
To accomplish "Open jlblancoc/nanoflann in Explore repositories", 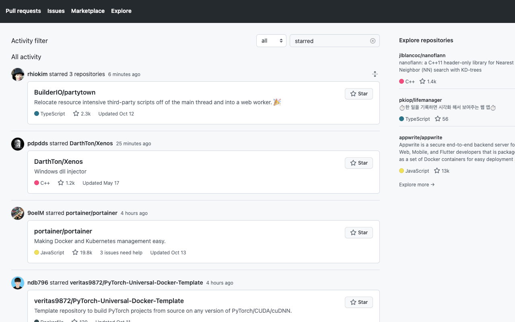I will point(422,56).
